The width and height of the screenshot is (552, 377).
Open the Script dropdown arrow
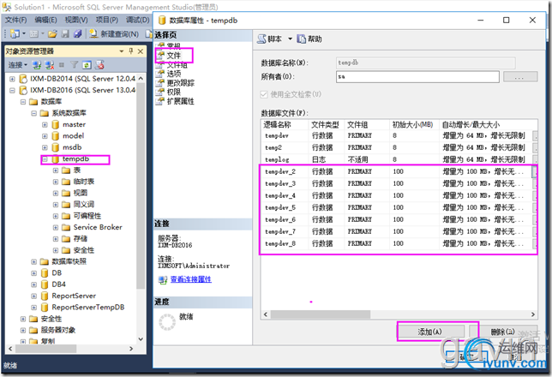point(290,39)
